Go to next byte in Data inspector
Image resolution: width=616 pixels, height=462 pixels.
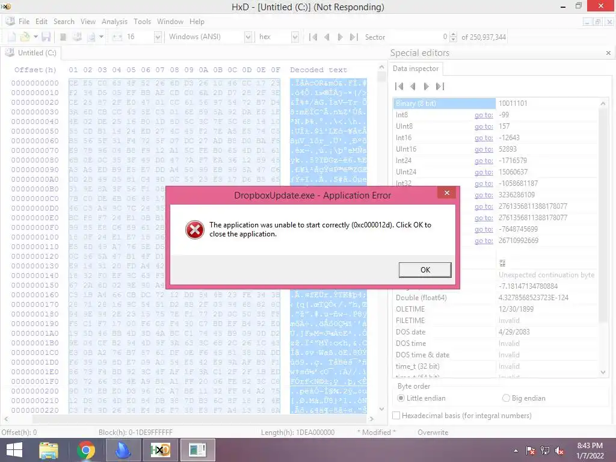(426, 87)
